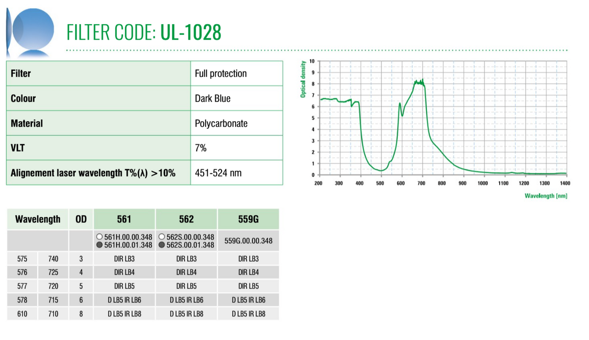Select the 'Optical density' axis label
589x340 pixels.
[x=303, y=79]
